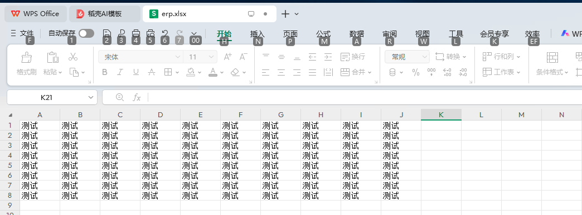Toggle Bold formatting
Image resolution: width=582 pixels, height=215 pixels.
[105, 72]
